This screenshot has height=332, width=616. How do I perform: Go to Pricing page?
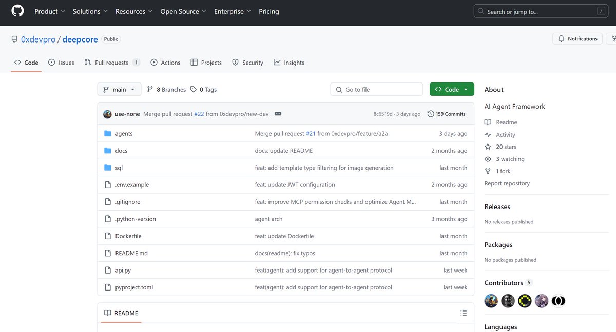[269, 11]
